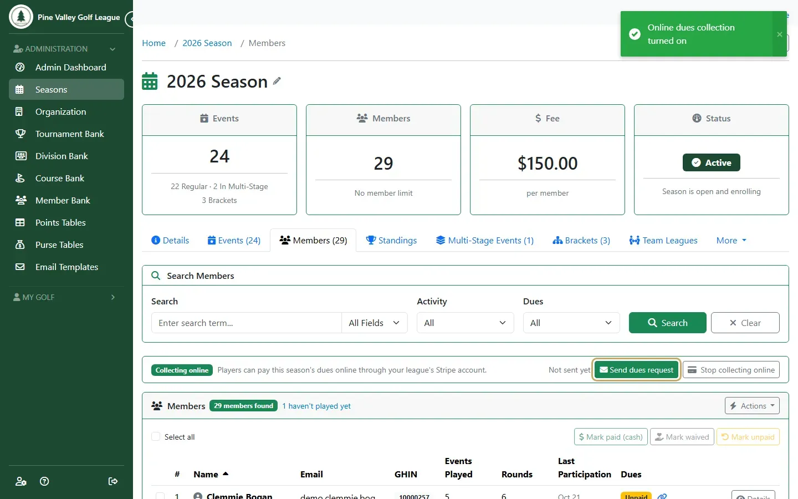Collapse the sidebar with the arrow button
The image size is (798, 499).
tap(130, 19)
